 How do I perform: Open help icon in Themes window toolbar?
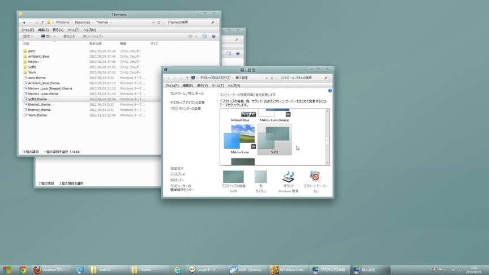(x=213, y=36)
